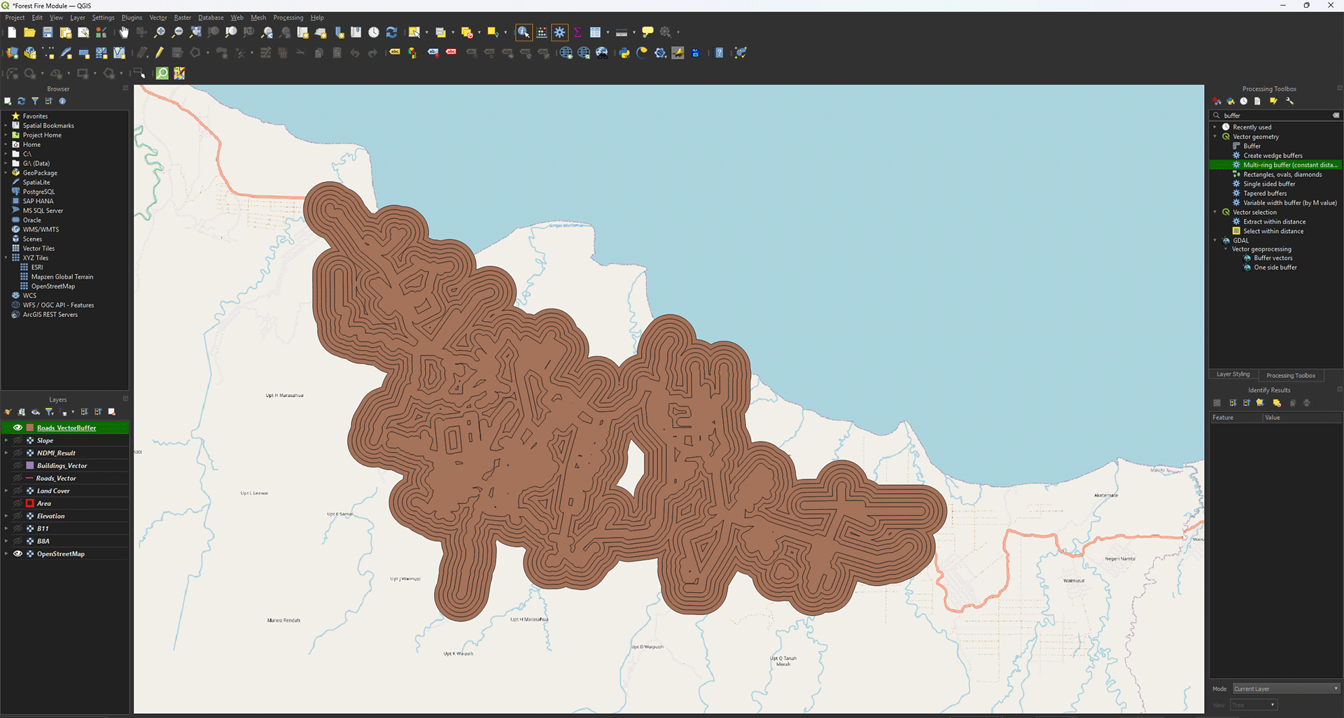Select the Tapered buffers algorithm
Screen dimensions: 1344x718
pyautogui.click(x=1265, y=193)
